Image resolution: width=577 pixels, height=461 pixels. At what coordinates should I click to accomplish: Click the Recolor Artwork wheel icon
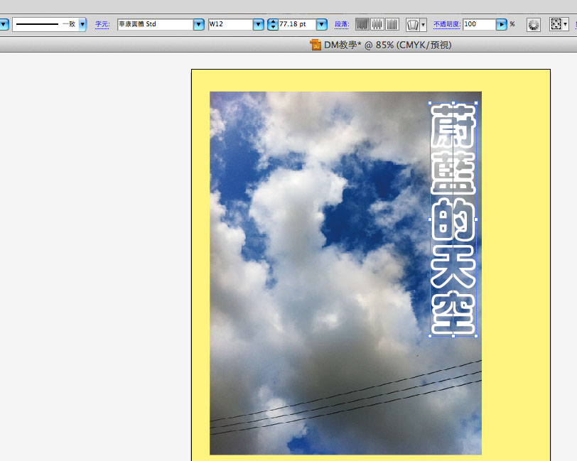click(x=533, y=25)
